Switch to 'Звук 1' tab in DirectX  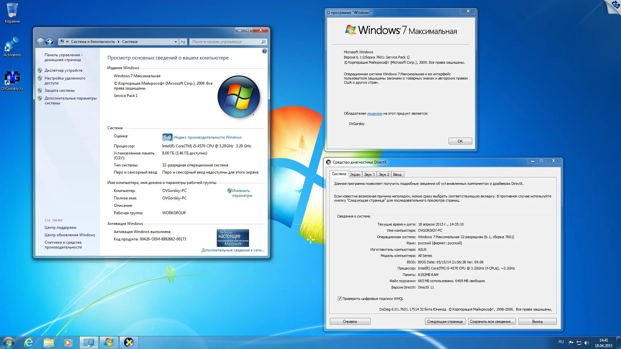369,174
